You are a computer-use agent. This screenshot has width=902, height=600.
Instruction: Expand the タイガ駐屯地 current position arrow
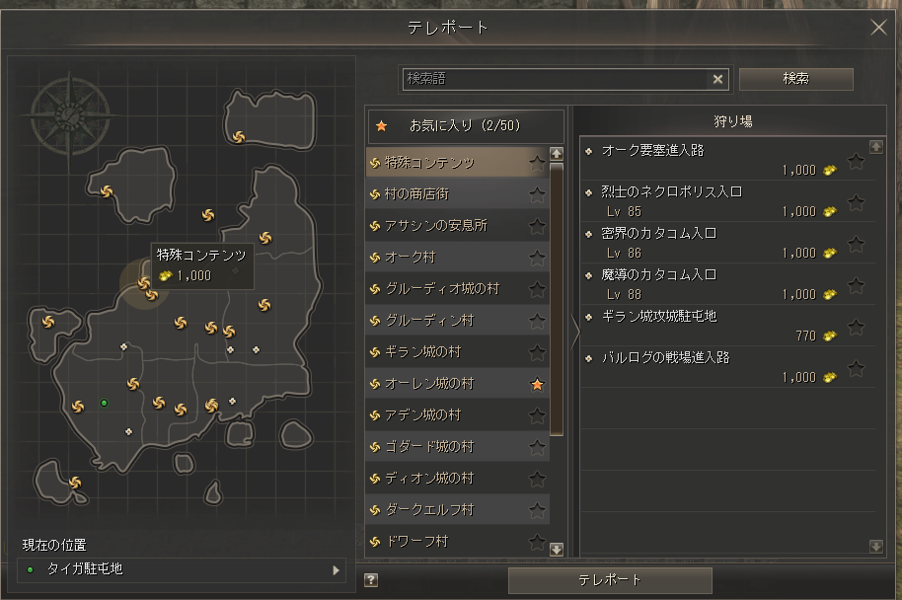tap(336, 570)
